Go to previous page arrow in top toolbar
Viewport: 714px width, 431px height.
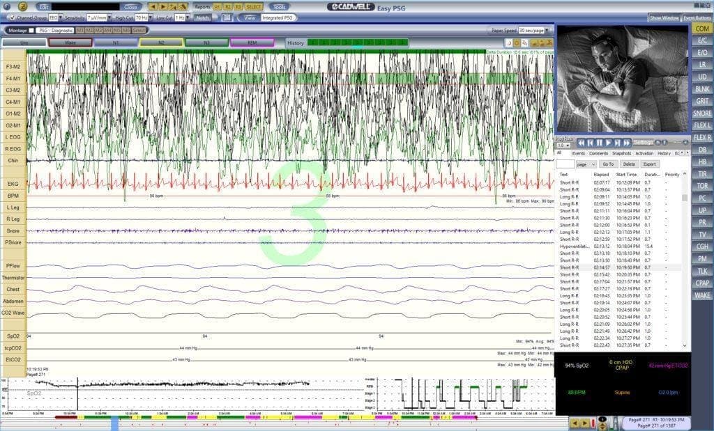point(154,6)
